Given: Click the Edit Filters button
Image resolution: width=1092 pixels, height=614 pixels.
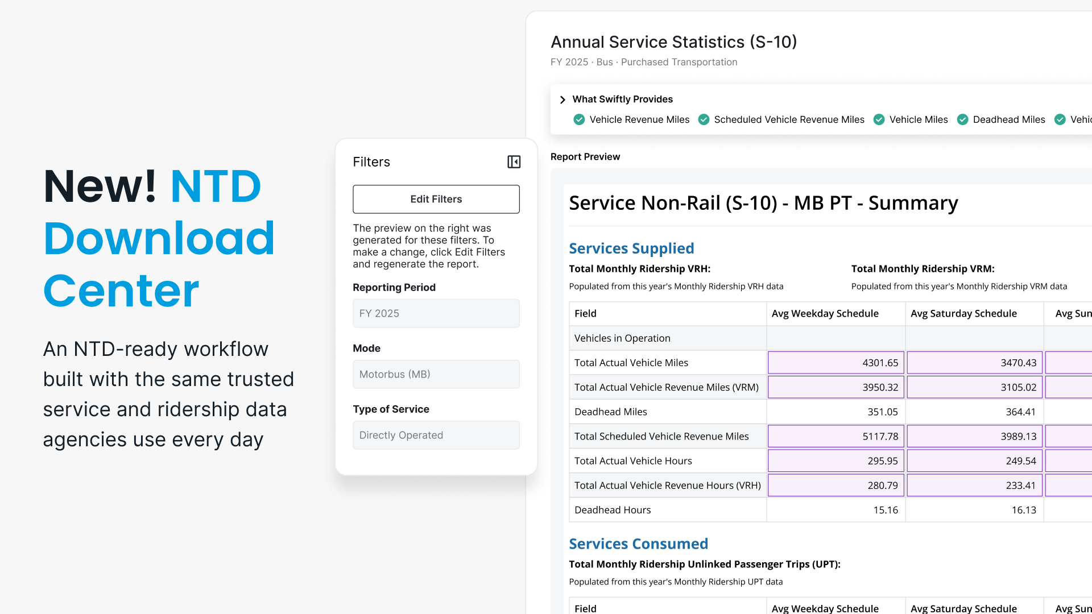Looking at the screenshot, I should point(436,199).
